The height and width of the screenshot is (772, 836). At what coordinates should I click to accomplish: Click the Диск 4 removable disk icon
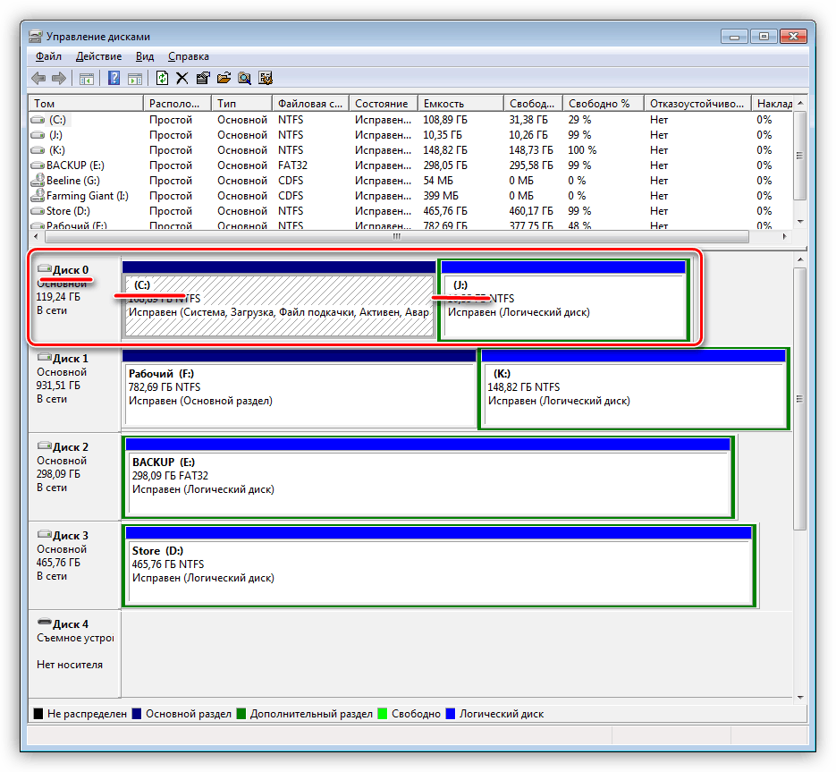pos(44,622)
